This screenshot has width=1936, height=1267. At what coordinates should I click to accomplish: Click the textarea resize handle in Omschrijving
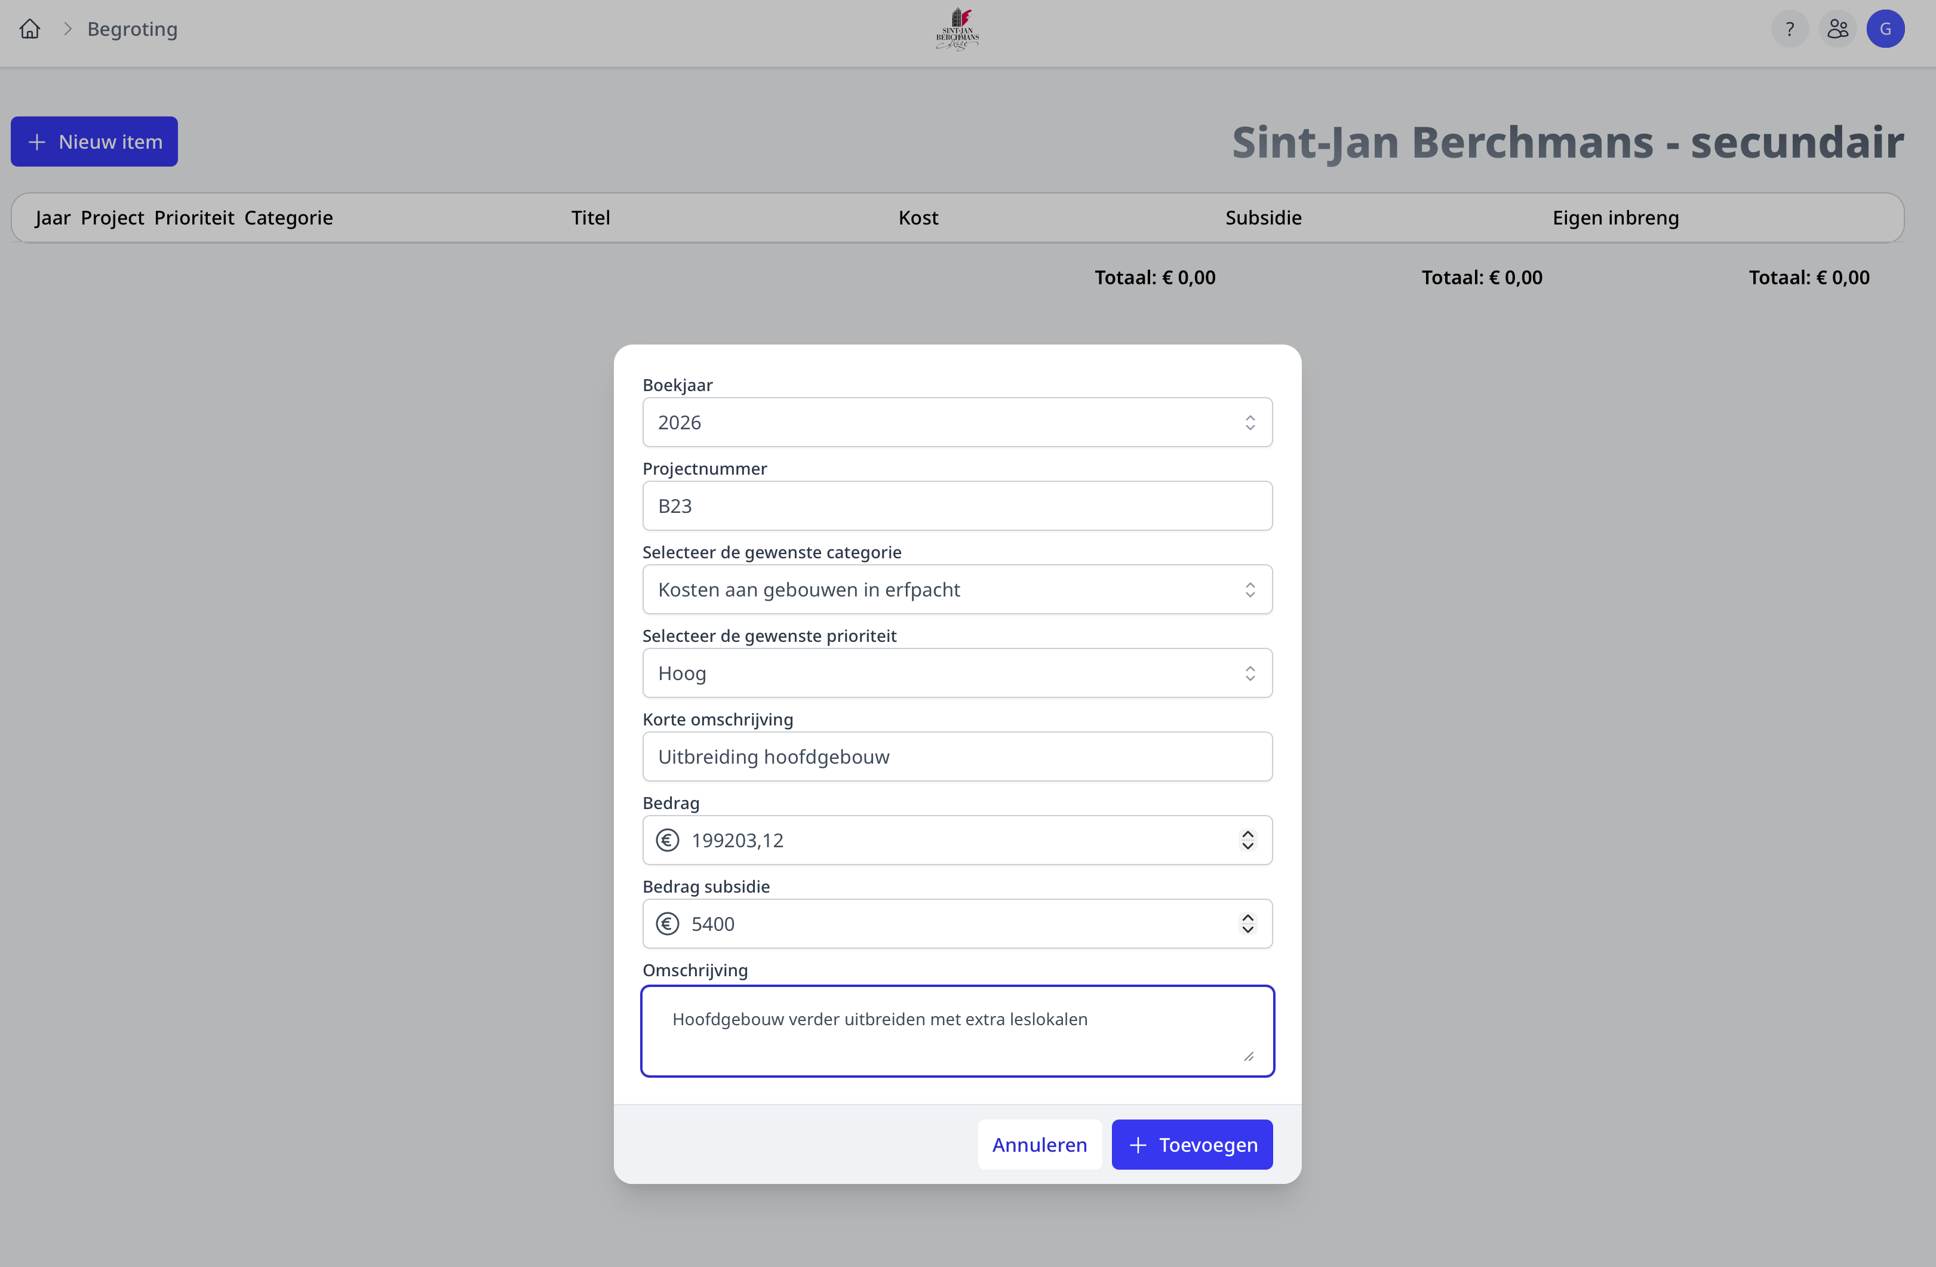1249,1056
